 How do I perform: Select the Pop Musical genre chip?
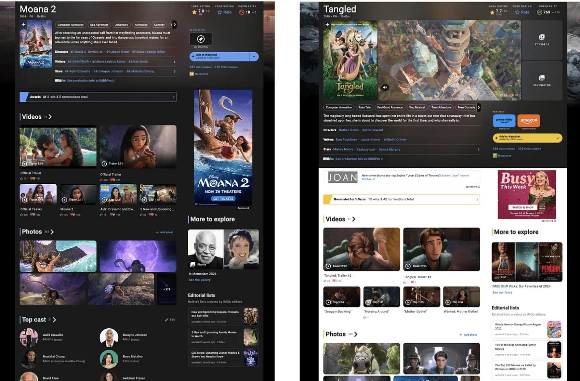417,107
